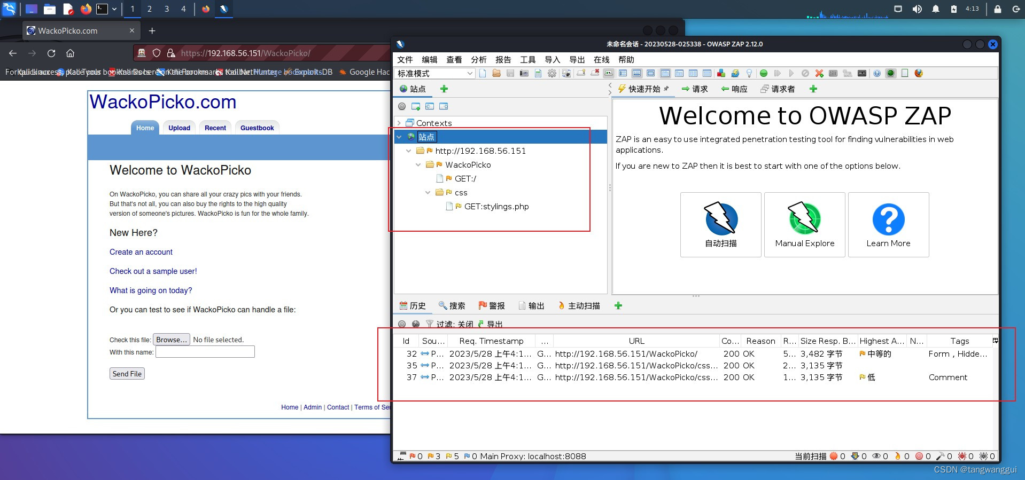Click the green circle break toggle icon
The width and height of the screenshot is (1025, 480).
(x=764, y=73)
